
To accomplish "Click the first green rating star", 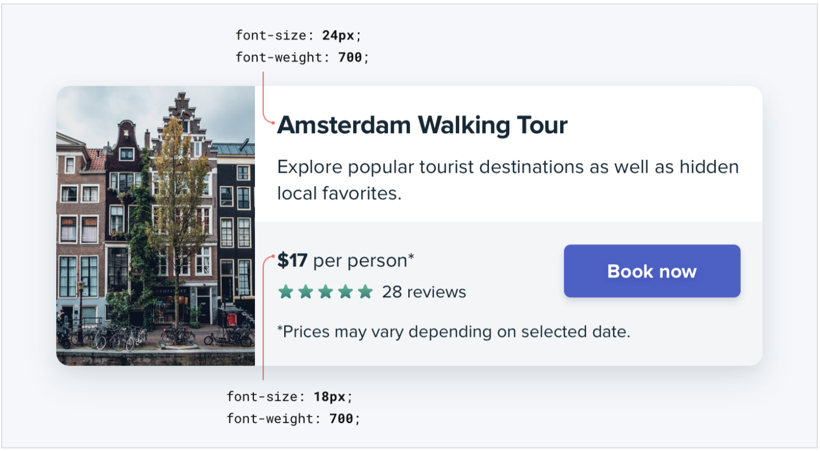I will click(286, 292).
